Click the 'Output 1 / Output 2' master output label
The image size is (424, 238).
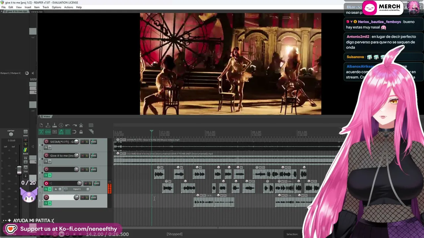pyautogui.click(x=10, y=73)
